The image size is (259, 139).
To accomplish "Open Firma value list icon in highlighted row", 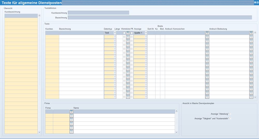I will [x=71, y=112].
